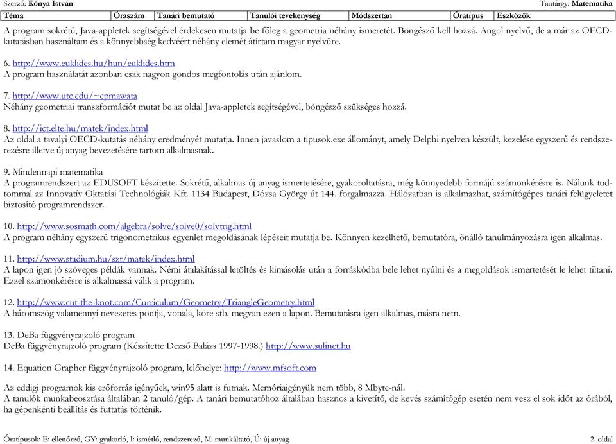
Task: Visit the sosmath.com solvtrig link
Action: pyautogui.click(x=134, y=226)
